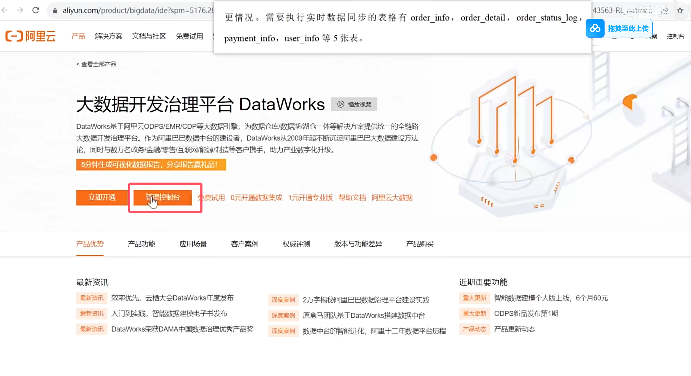Switch to the 产品功能 tab
The image size is (691, 376).
[141, 244]
